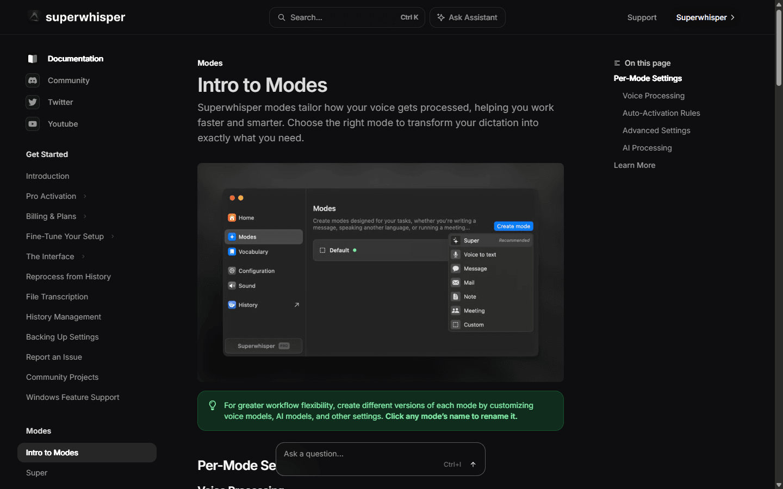Image resolution: width=783 pixels, height=489 pixels.
Task: Jump to AI Processing section
Action: (x=647, y=148)
